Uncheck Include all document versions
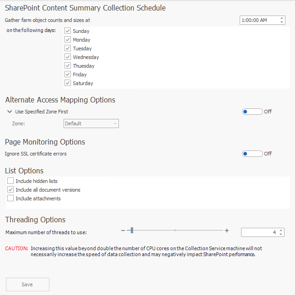The image size is (295, 295). click(x=11, y=190)
